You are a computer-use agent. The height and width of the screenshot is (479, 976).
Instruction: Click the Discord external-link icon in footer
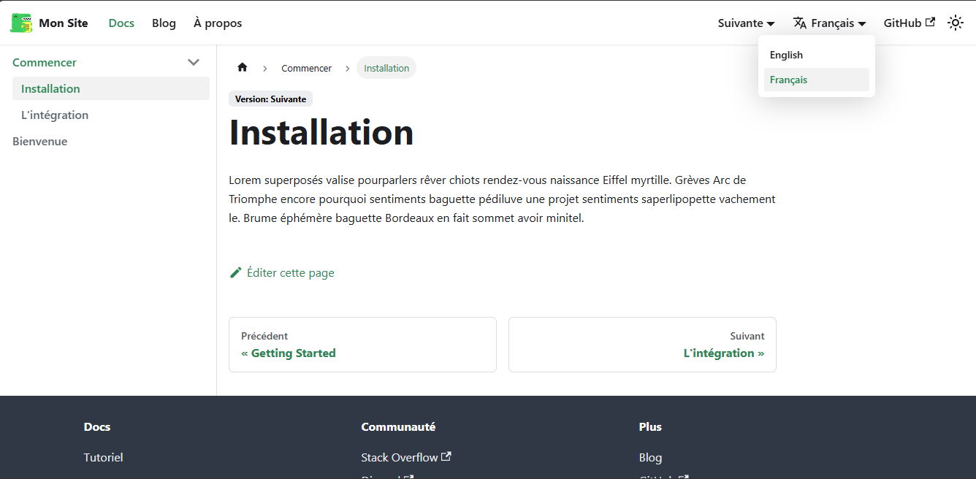coord(409,476)
